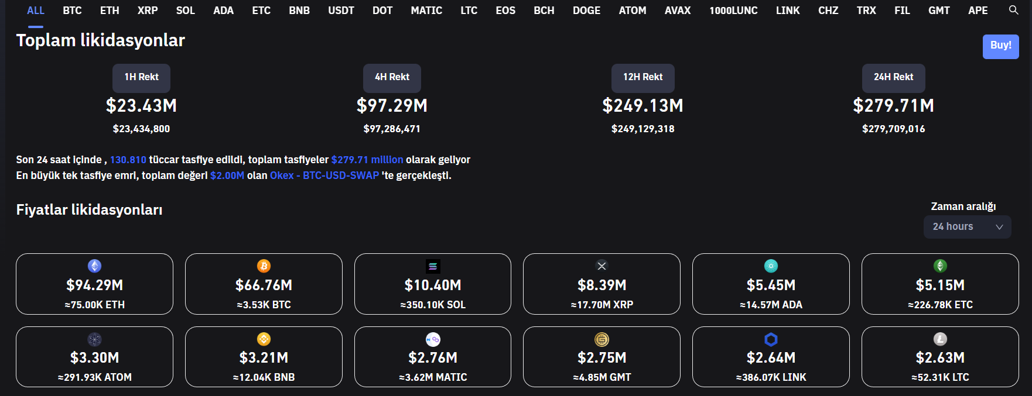Viewport: 1032px width, 396px height.
Task: Click the Ethereum coin icon
Action: pyautogui.click(x=94, y=266)
